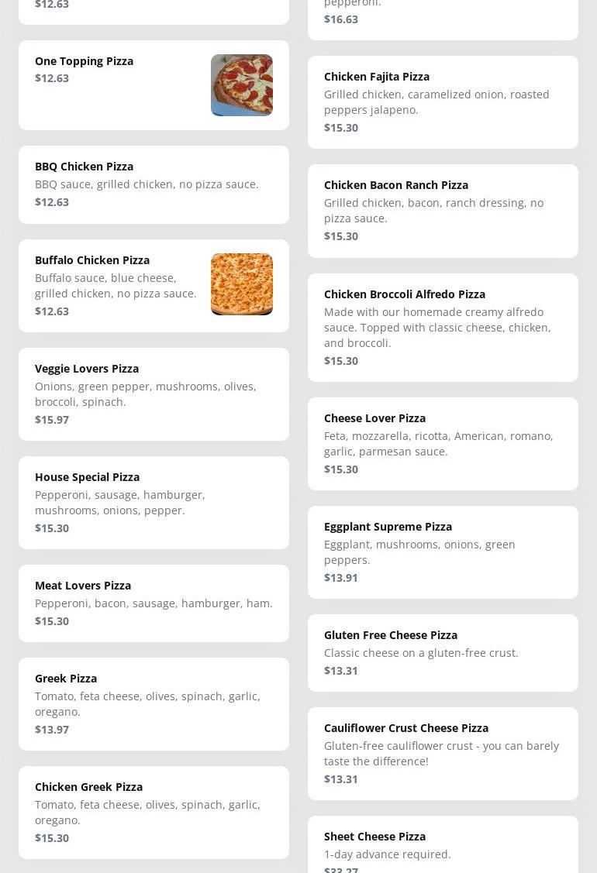Open the Buffalo Chicken Pizza photo
This screenshot has width=597, height=873.
click(241, 284)
